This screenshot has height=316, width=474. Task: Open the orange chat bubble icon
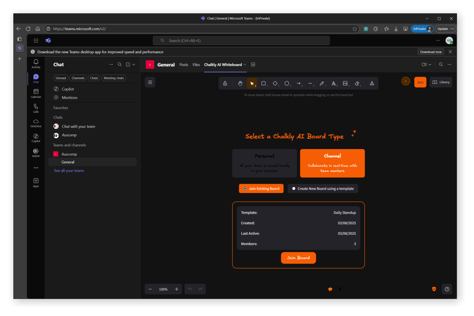[330, 289]
